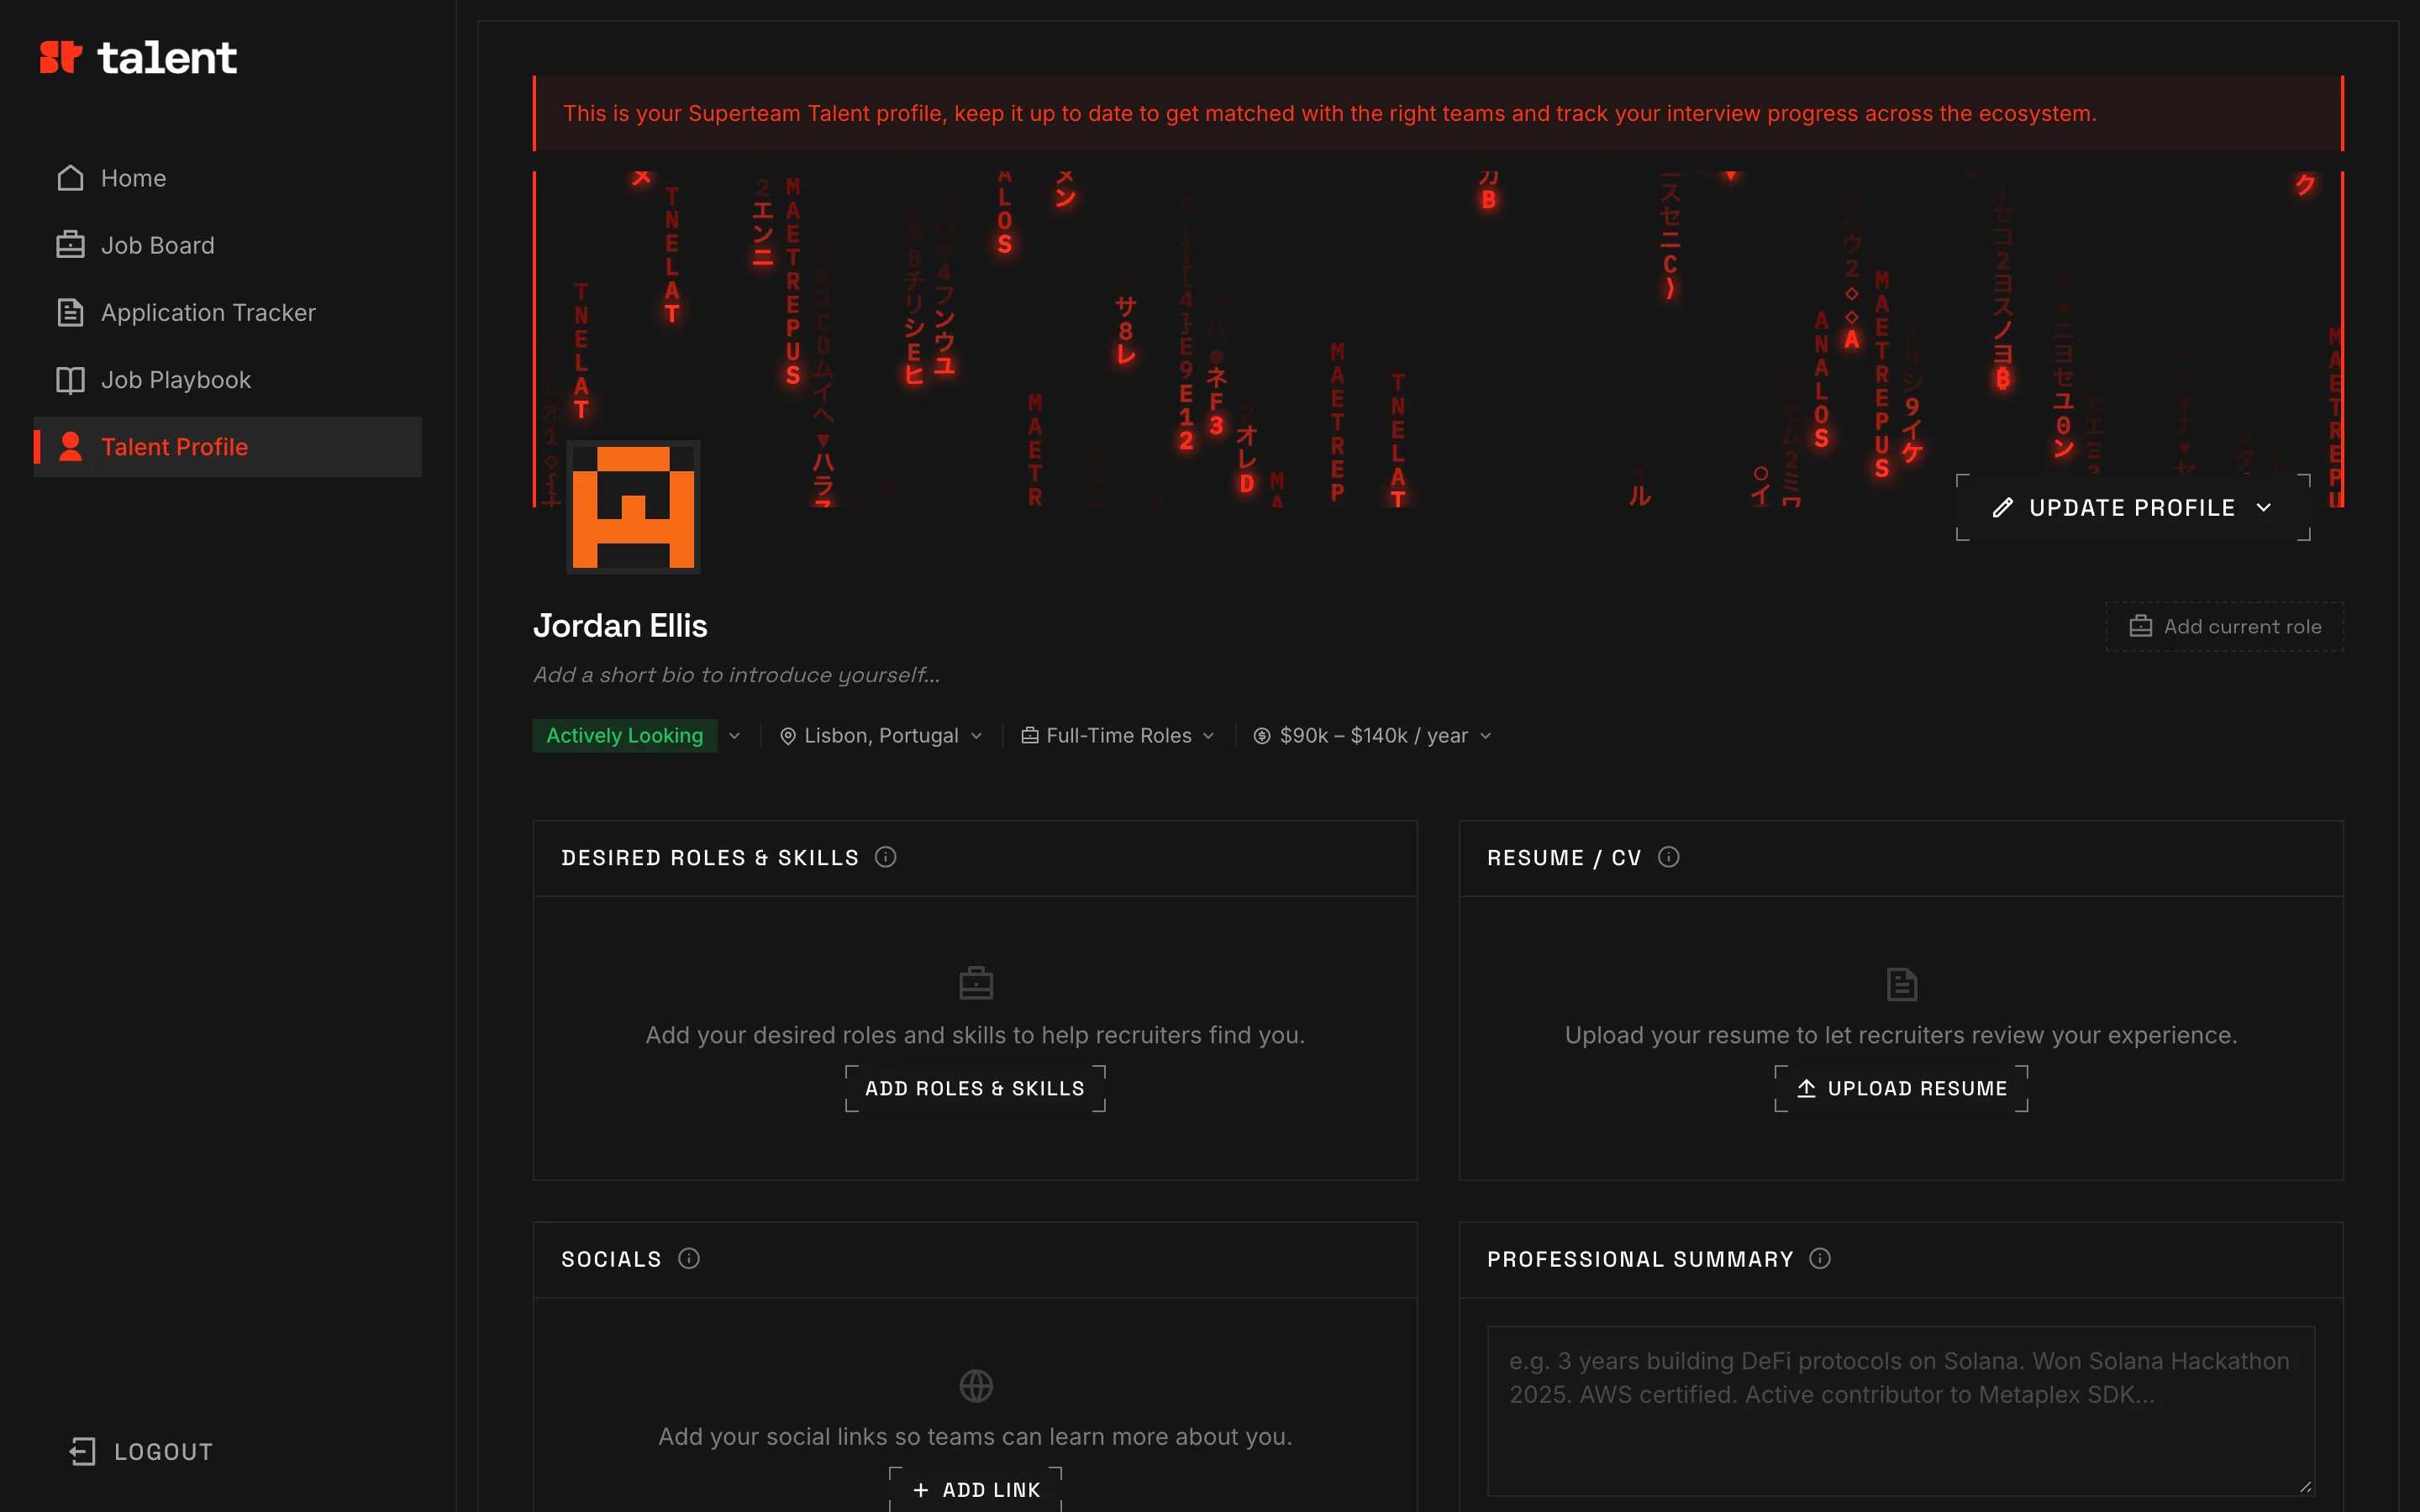Click the dollar icon by salary range
The width and height of the screenshot is (2420, 1512).
tap(1262, 736)
